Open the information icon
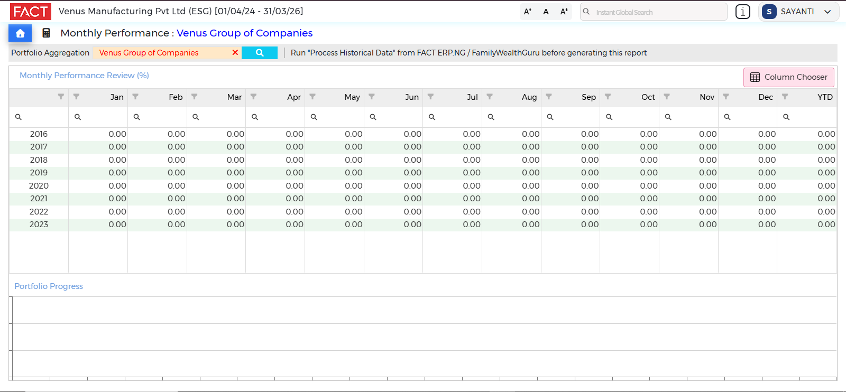 742,12
